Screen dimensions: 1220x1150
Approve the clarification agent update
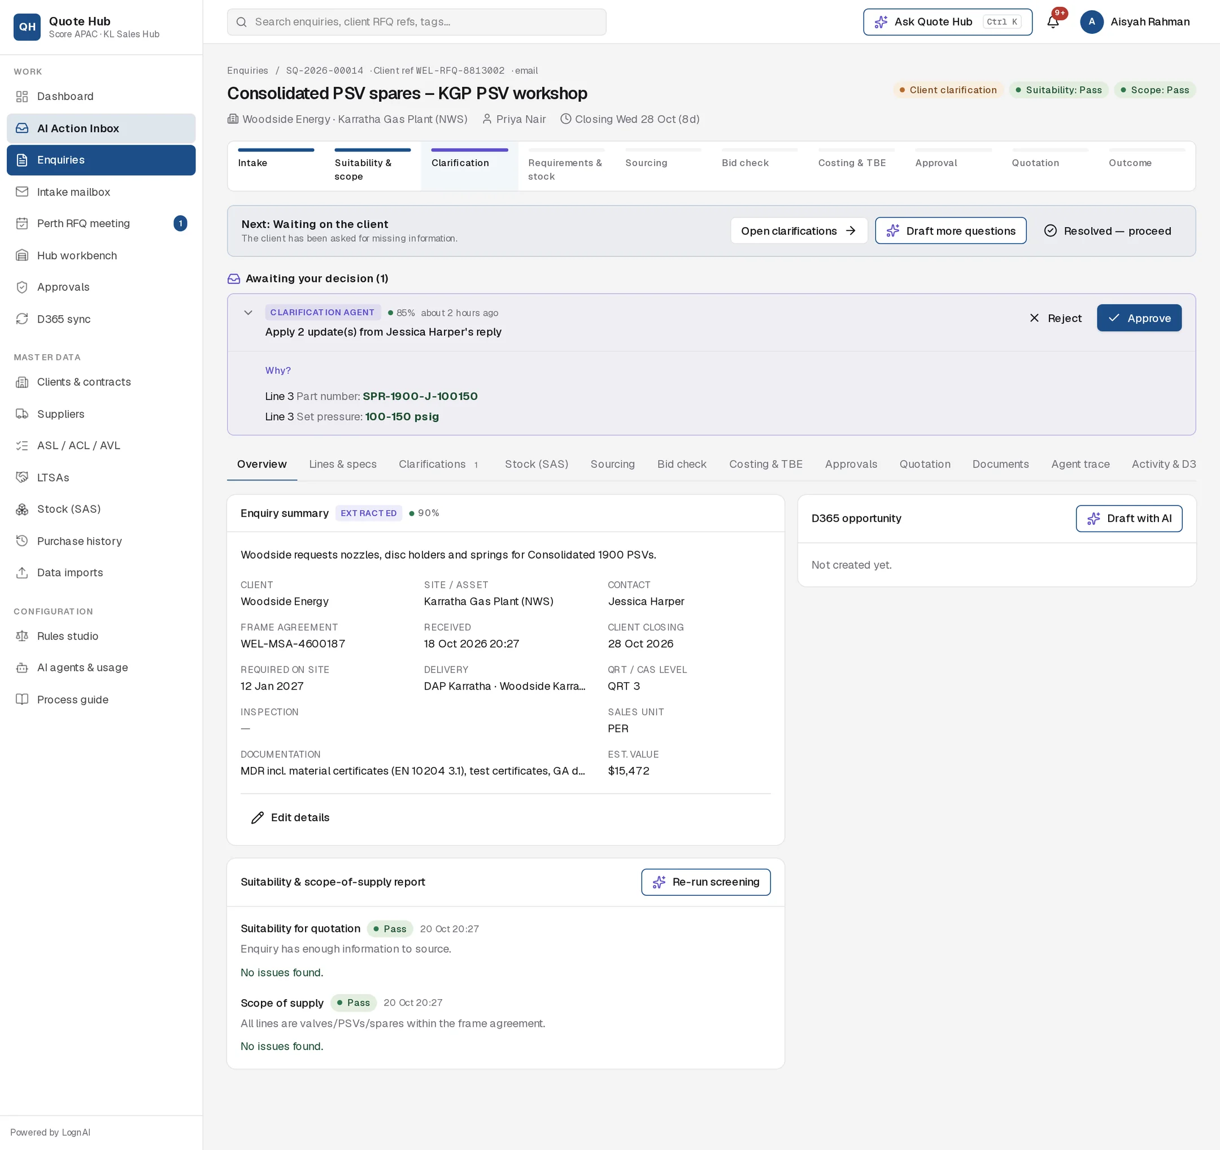point(1139,318)
